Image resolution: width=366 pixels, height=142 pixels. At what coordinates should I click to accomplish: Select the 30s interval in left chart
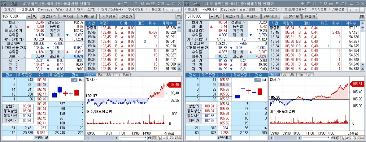109,75
